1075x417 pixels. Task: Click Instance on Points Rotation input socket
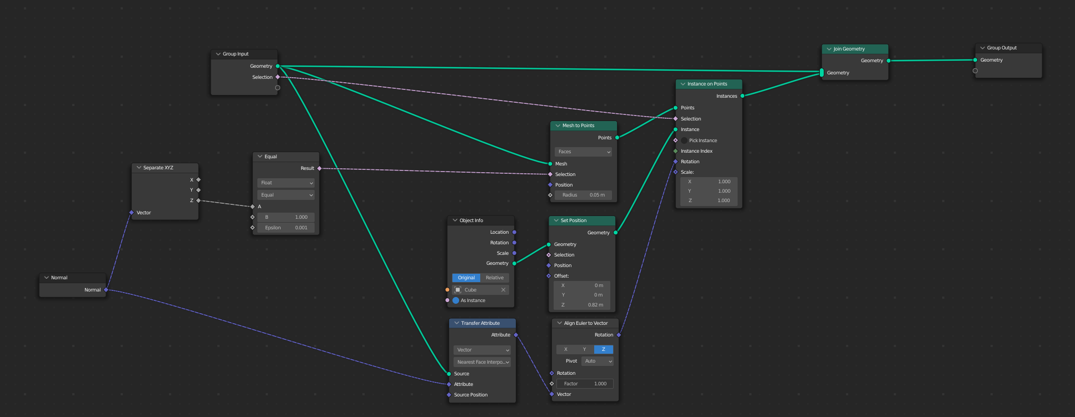(676, 162)
